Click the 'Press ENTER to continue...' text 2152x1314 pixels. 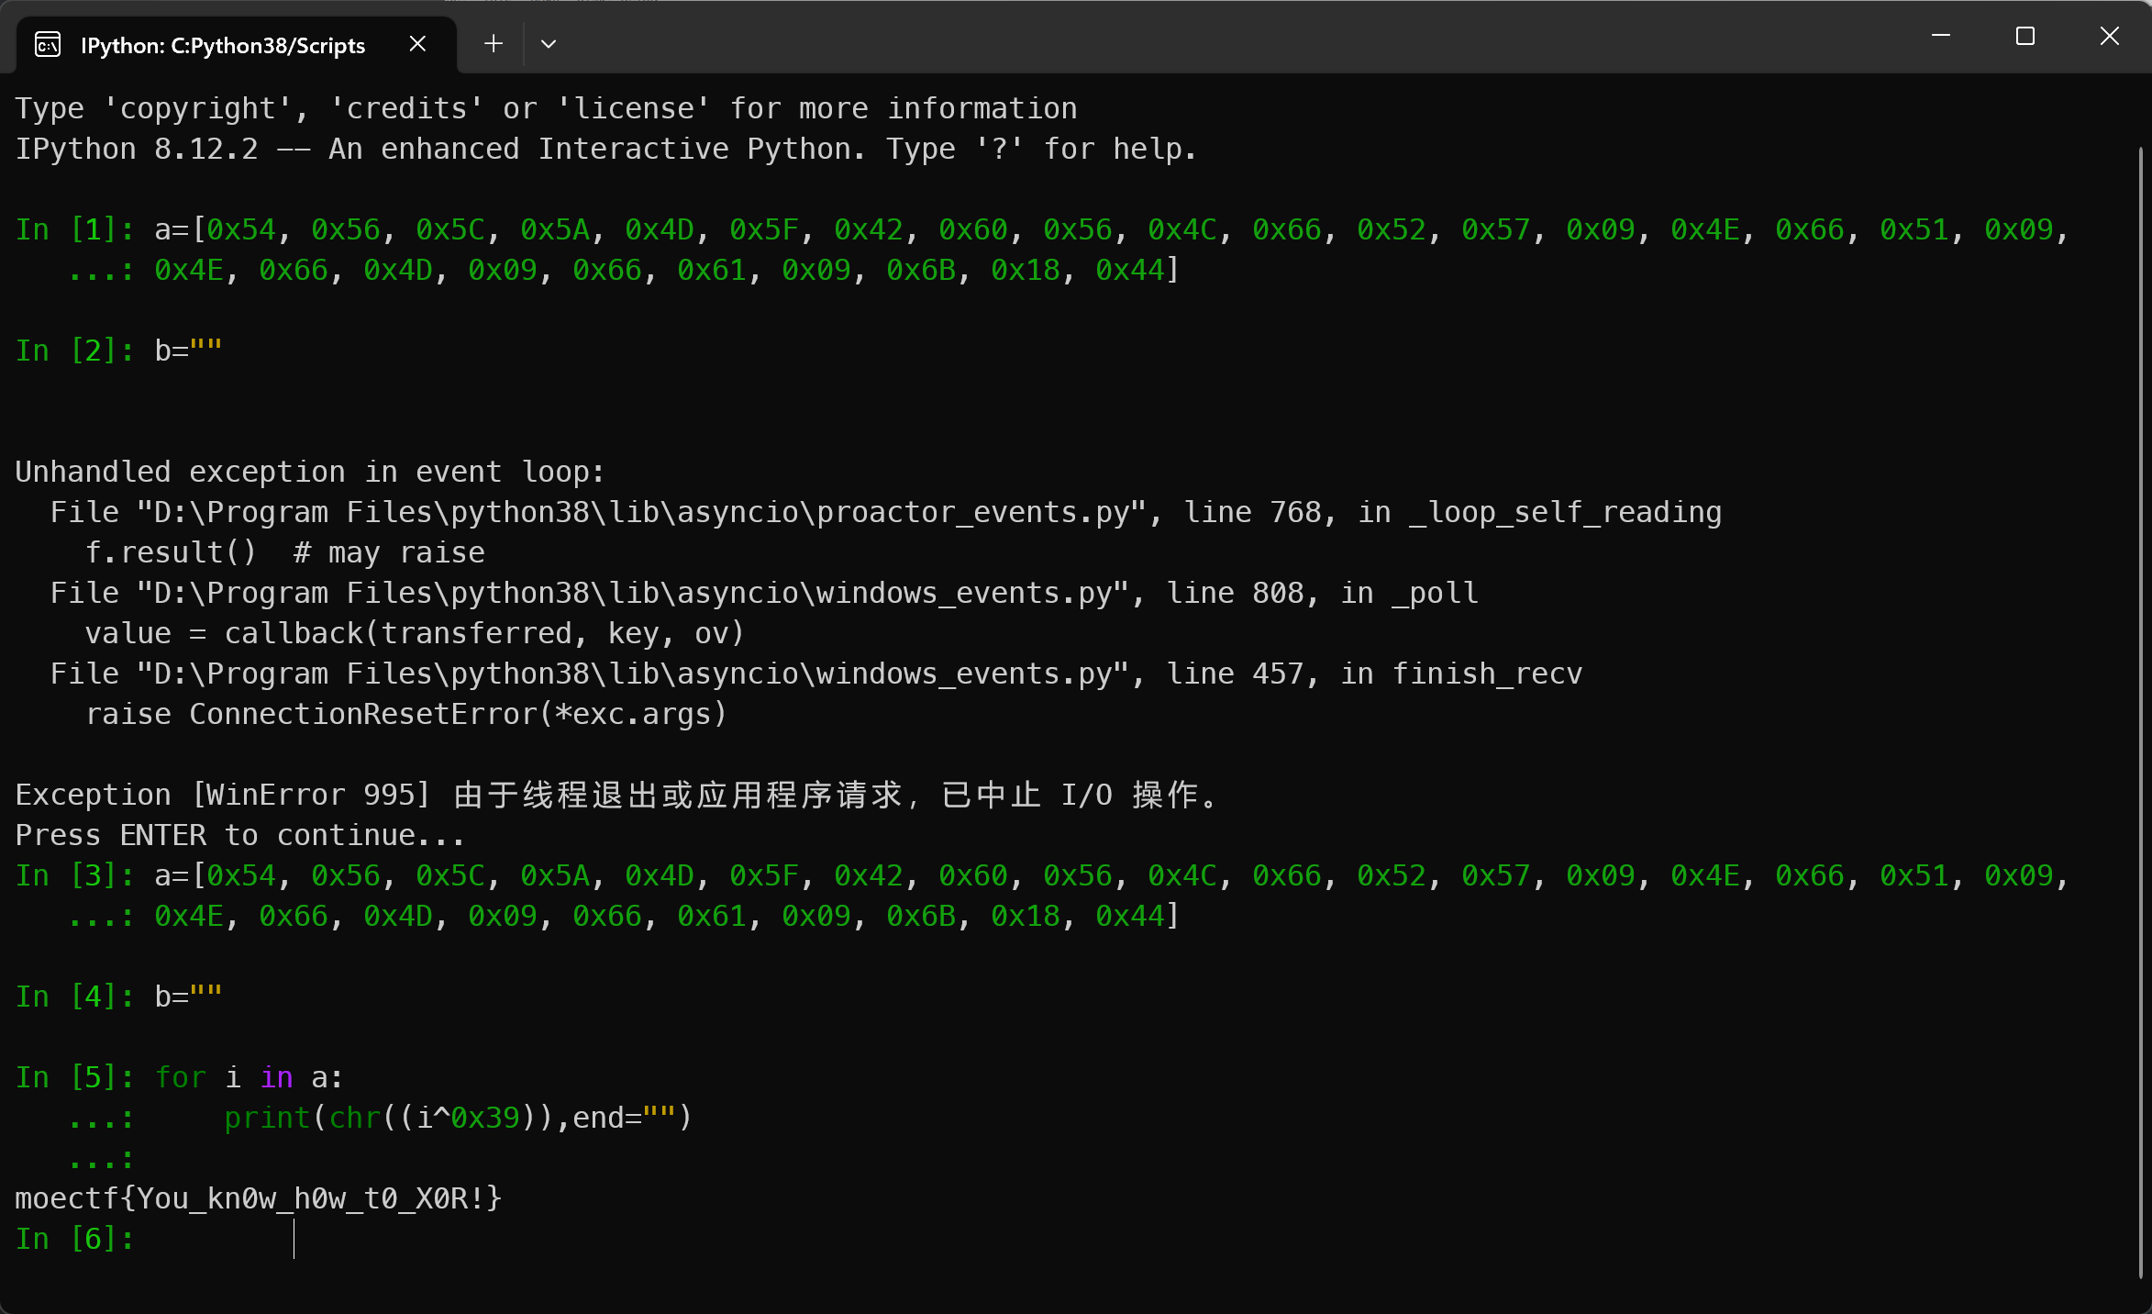pyautogui.click(x=240, y=835)
